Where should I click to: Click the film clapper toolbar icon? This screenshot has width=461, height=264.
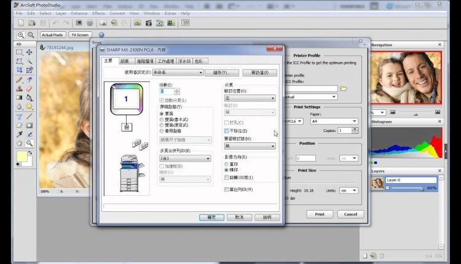[x=149, y=23]
